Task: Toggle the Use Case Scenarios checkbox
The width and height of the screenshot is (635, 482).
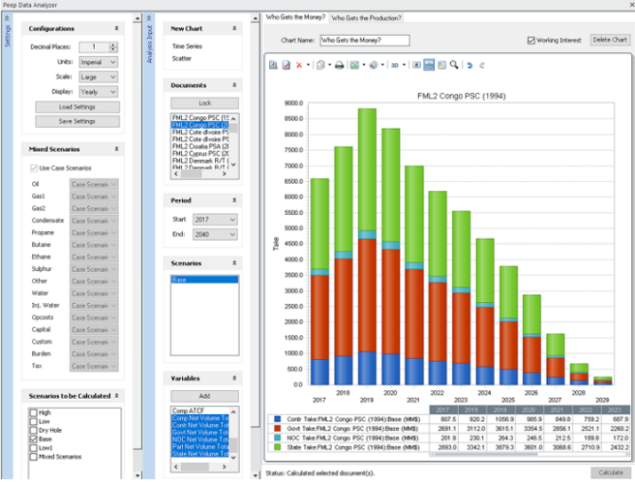Action: (x=33, y=168)
